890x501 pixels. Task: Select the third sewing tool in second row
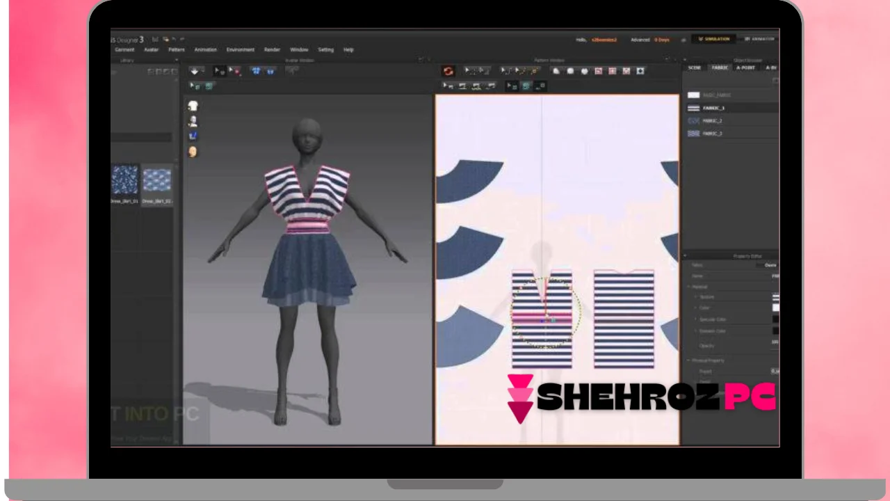click(x=476, y=86)
